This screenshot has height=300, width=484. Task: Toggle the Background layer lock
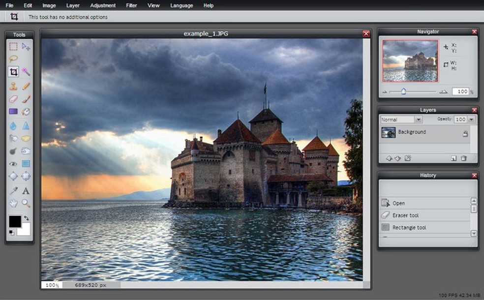[465, 133]
